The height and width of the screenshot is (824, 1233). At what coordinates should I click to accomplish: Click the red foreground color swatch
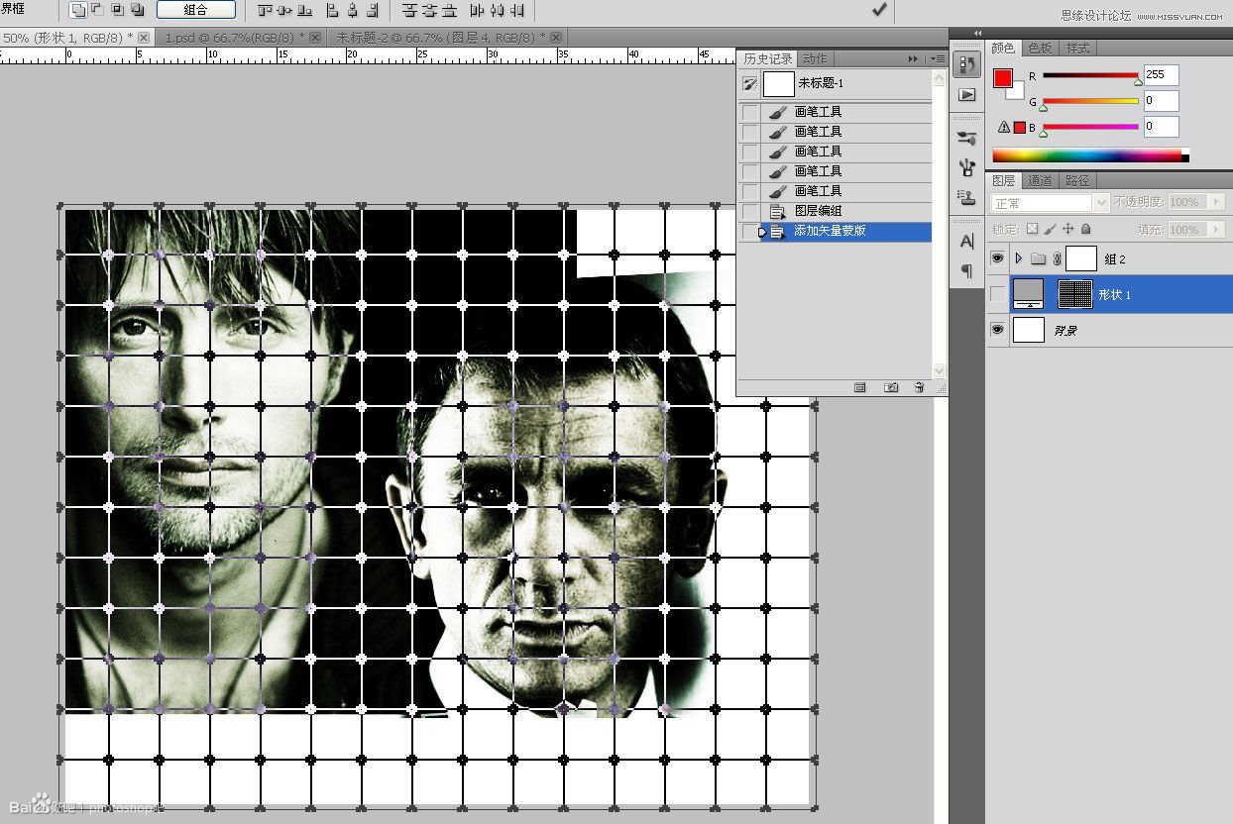[1003, 78]
